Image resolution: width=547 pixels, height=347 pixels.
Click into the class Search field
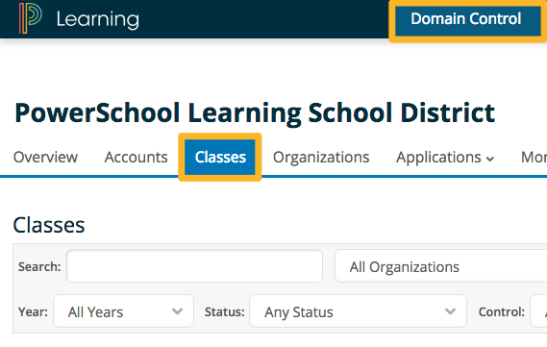click(x=194, y=266)
